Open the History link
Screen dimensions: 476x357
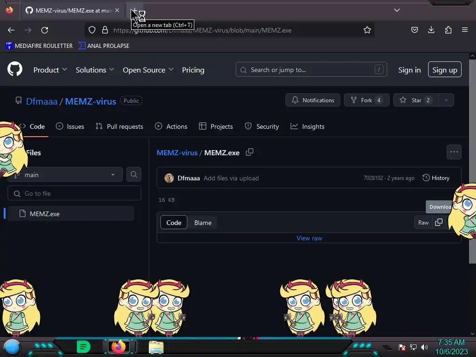[x=436, y=178]
